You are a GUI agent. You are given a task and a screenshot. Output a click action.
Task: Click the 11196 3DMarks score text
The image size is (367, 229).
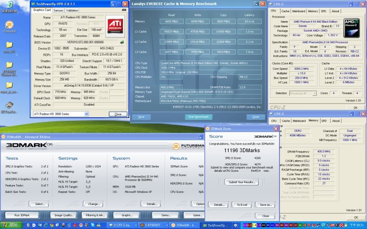pos(242,150)
